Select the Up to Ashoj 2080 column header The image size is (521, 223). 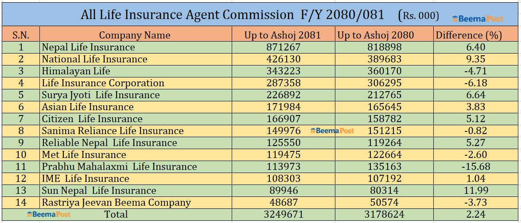point(376,35)
